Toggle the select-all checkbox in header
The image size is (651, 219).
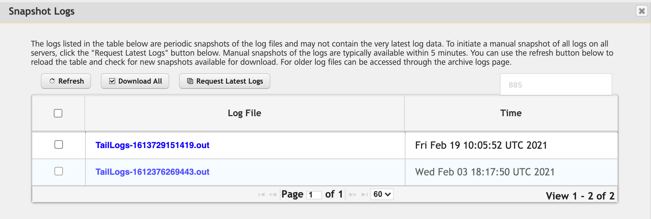[x=58, y=113]
